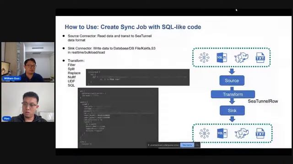Click the arrow below the Sink box
This screenshot has height=164, width=293.
pos(232,119)
